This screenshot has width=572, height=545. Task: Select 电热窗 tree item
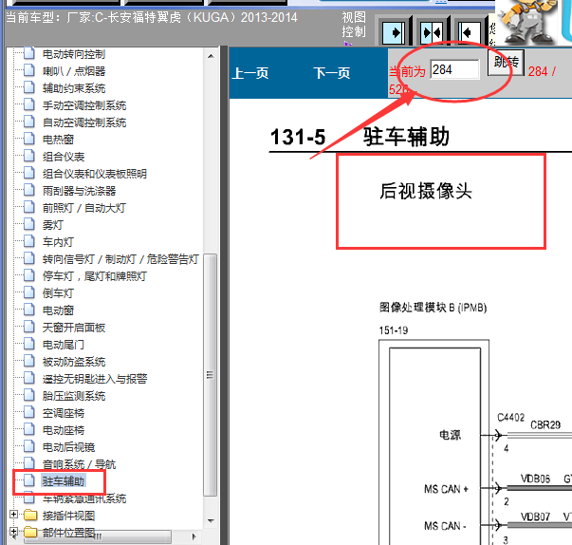click(x=59, y=140)
